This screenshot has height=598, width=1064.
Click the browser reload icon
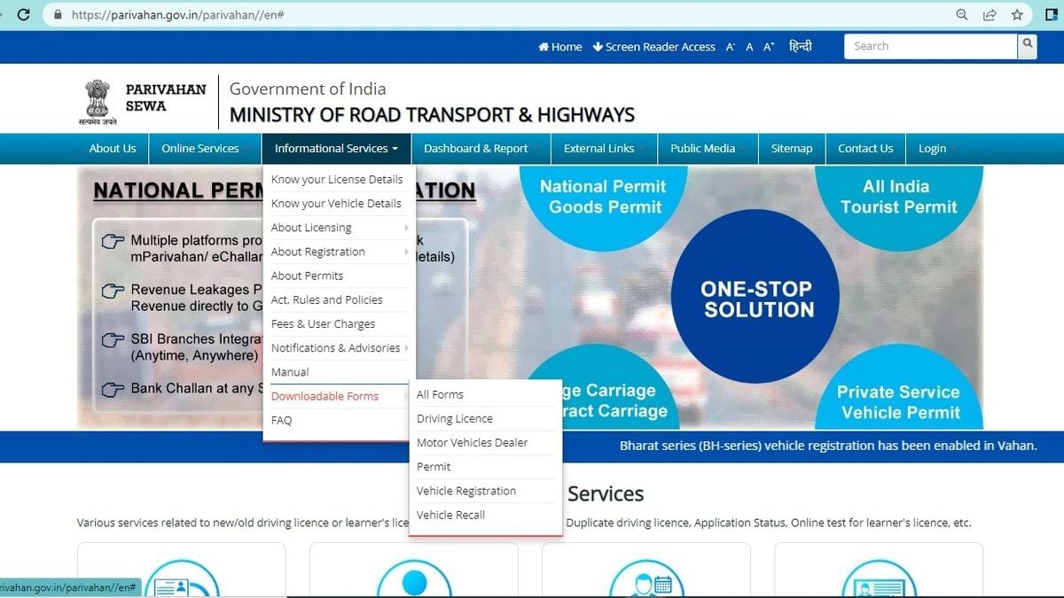(24, 15)
